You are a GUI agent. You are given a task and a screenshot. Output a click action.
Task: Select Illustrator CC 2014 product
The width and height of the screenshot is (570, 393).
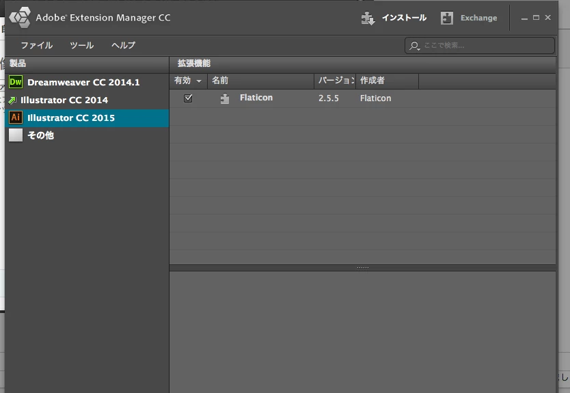pyautogui.click(x=87, y=100)
